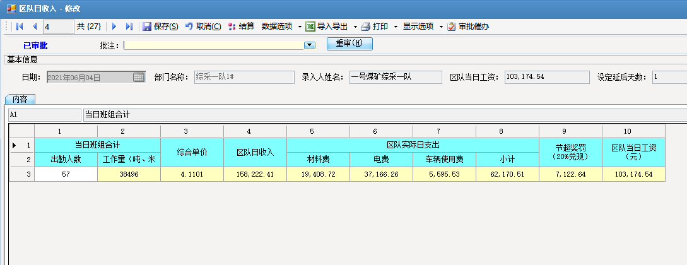Click the app icon in the title bar
Image resolution: width=687 pixels, height=265 pixels.
coord(11,9)
